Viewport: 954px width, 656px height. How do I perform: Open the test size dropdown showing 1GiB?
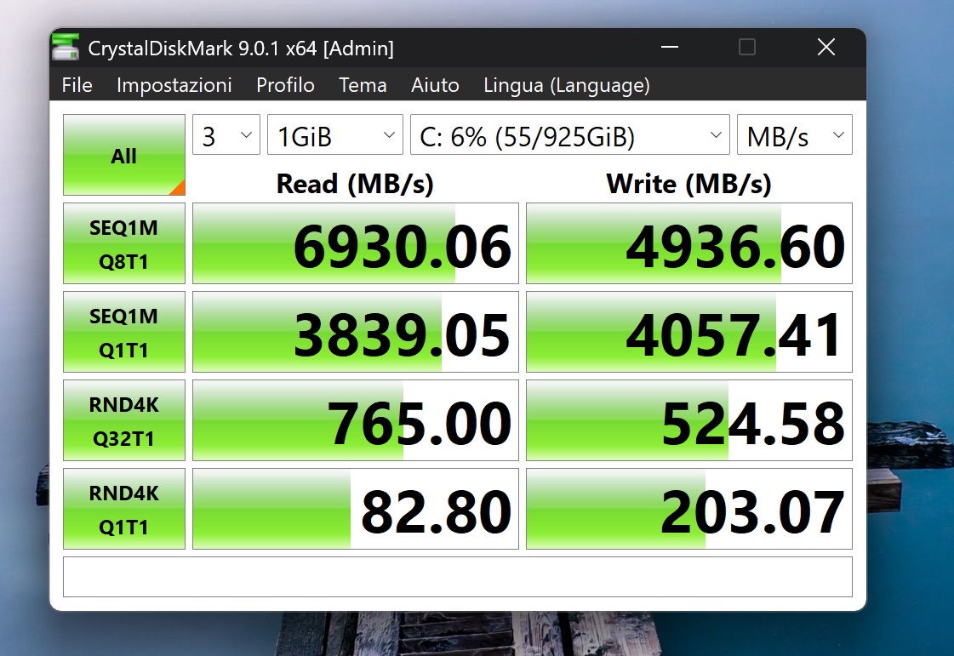click(x=335, y=134)
